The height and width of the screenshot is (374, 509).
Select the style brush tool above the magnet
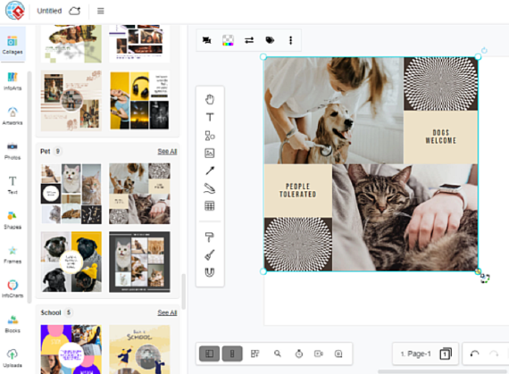coord(210,254)
